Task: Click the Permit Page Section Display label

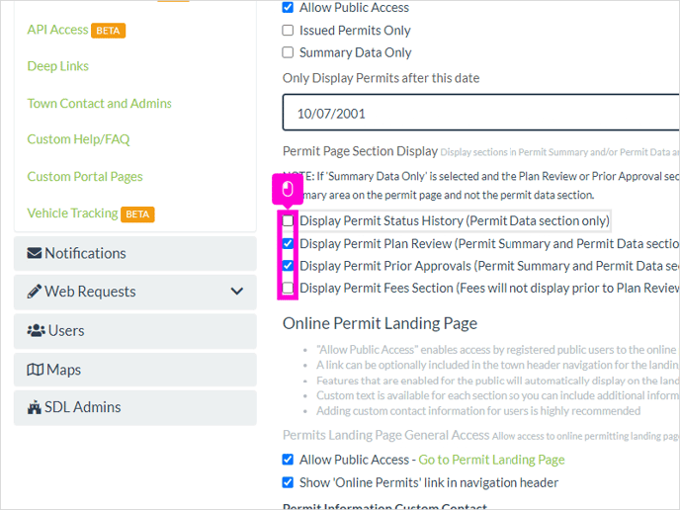Action: [360, 151]
